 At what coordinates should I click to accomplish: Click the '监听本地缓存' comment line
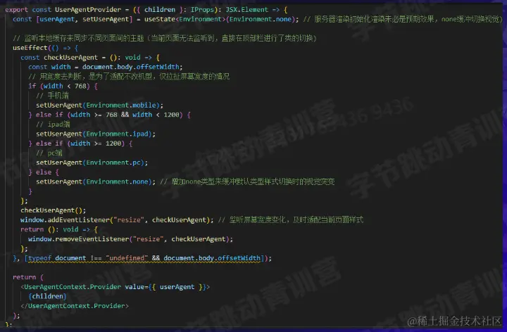click(x=164, y=38)
